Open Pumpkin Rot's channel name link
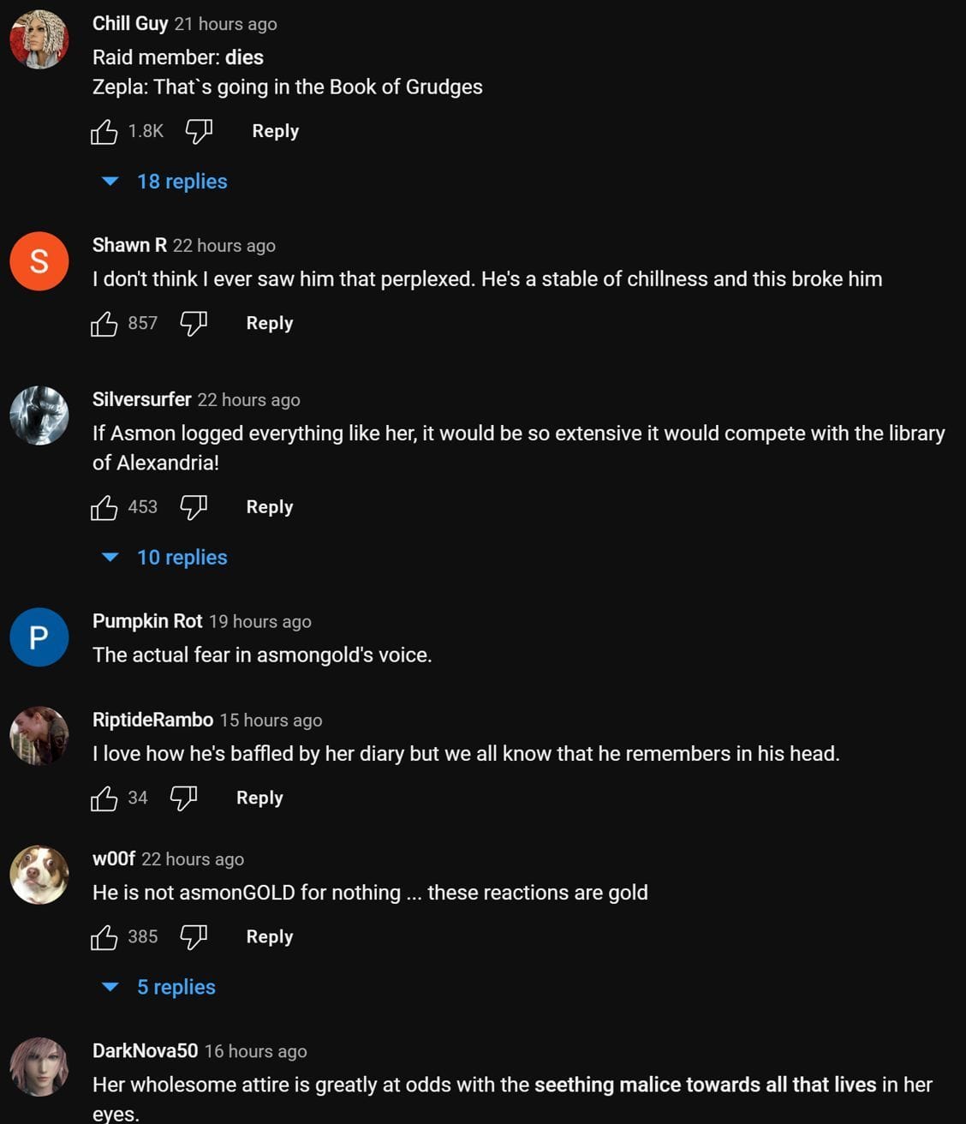 point(147,621)
